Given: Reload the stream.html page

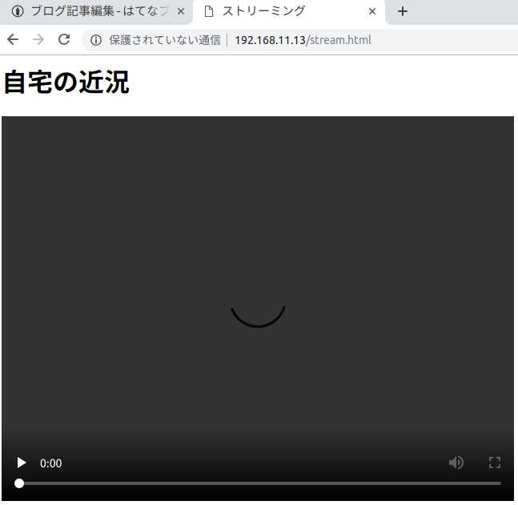Looking at the screenshot, I should tap(64, 40).
